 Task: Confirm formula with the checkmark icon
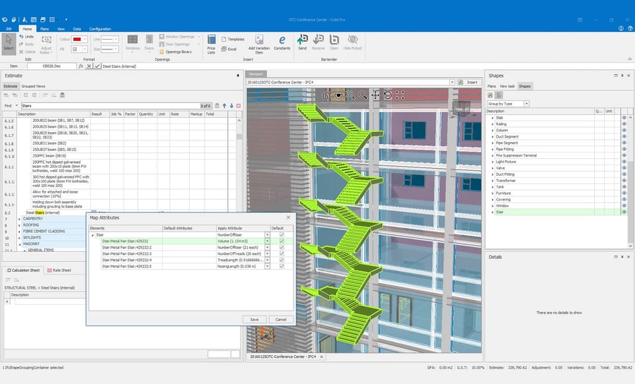[x=97, y=66]
